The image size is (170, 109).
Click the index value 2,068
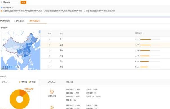click(137, 50)
